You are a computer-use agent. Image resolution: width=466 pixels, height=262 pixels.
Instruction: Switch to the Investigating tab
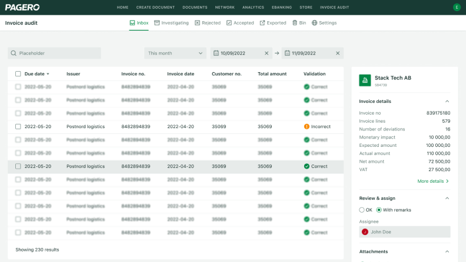(171, 23)
